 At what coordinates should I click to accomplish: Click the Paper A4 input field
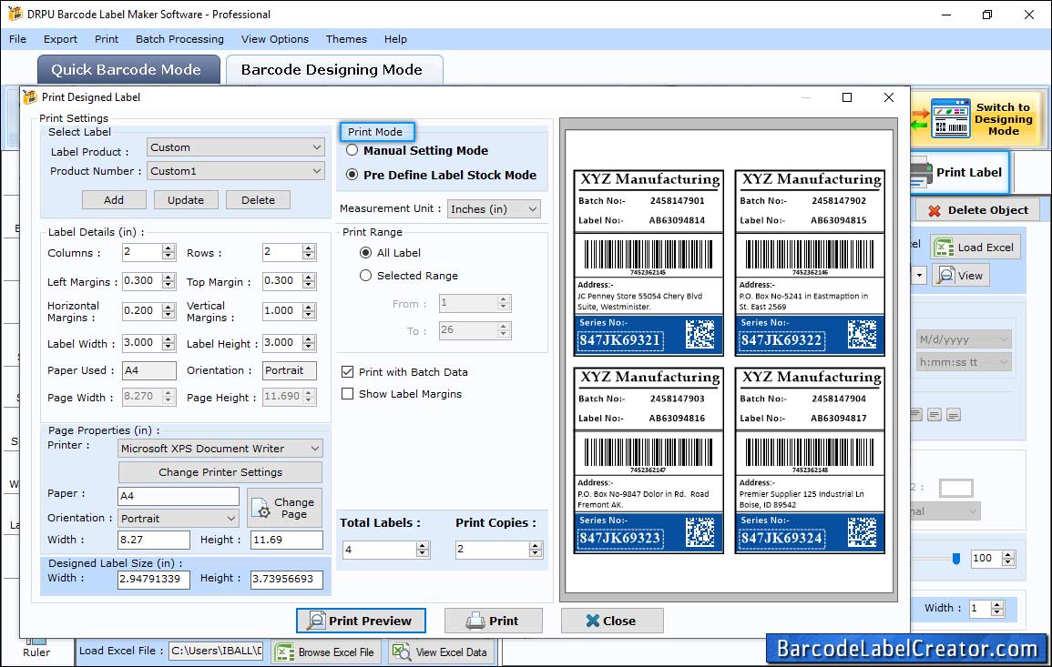click(x=179, y=496)
